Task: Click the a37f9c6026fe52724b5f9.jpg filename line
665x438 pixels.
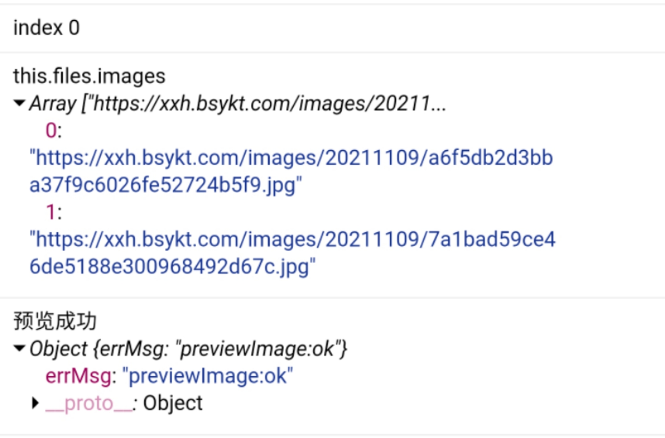Action: [165, 185]
